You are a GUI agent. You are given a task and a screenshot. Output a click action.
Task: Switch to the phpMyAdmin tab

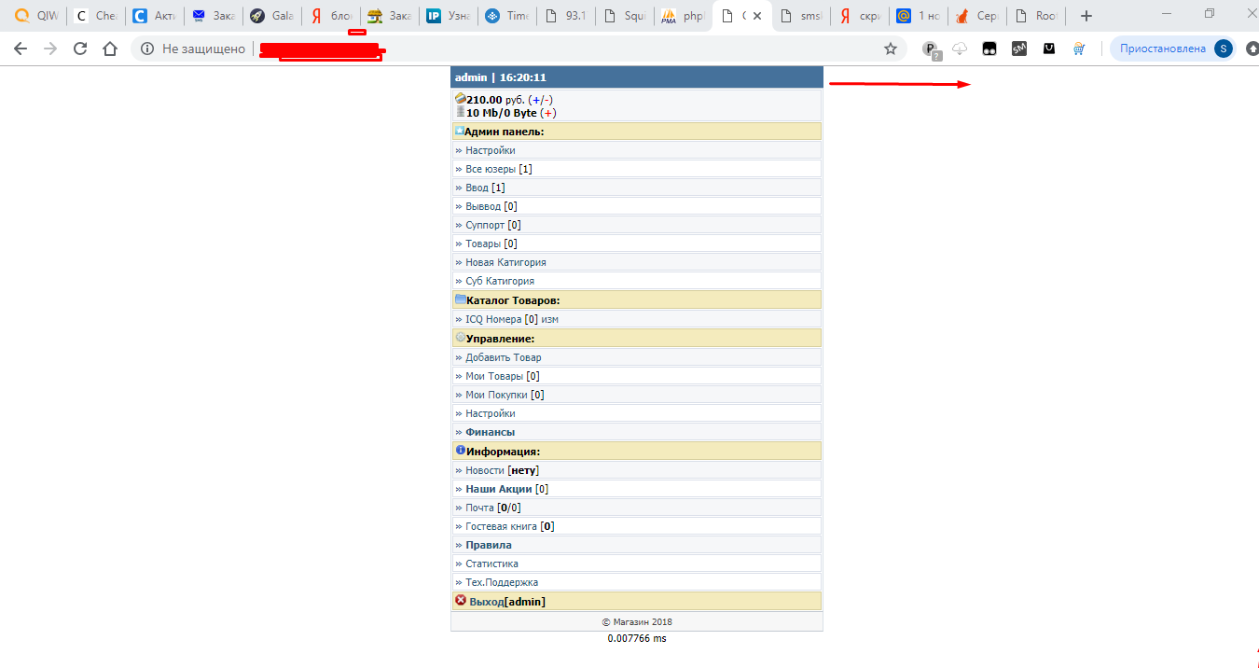coord(683,16)
